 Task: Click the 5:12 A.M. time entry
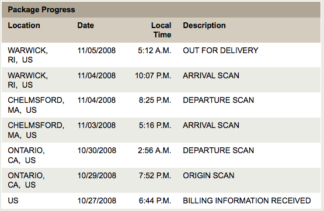(x=155, y=50)
